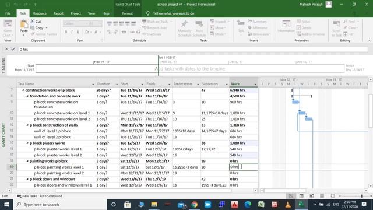Image resolution: width=373 pixels, height=210 pixels.
Task: Open Google Chrome from taskbar
Action: (194, 205)
